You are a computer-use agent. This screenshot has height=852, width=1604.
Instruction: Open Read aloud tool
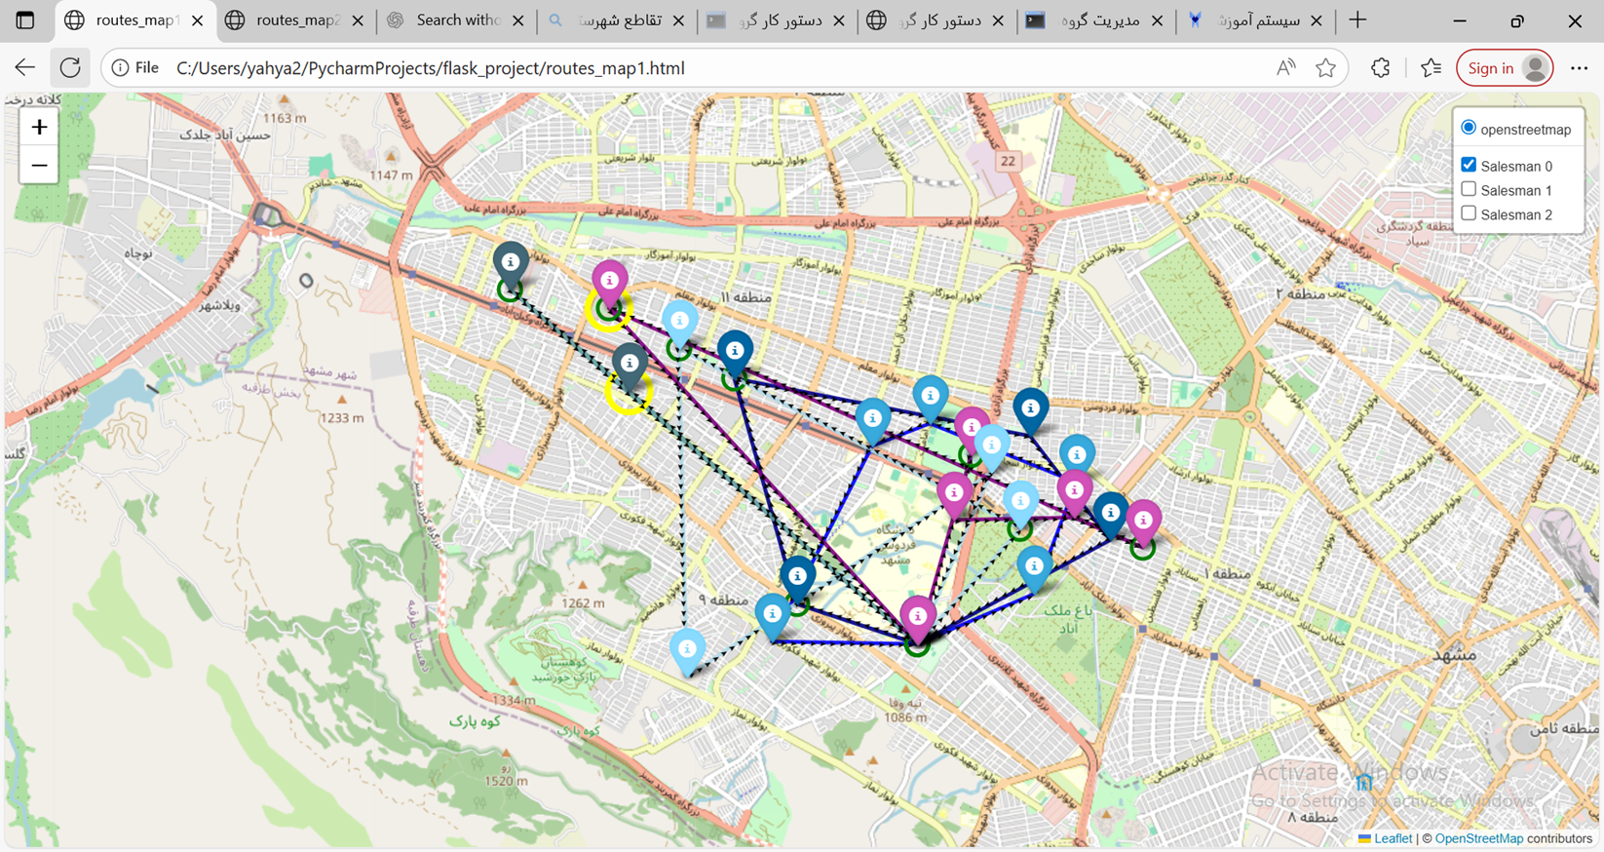1286,68
